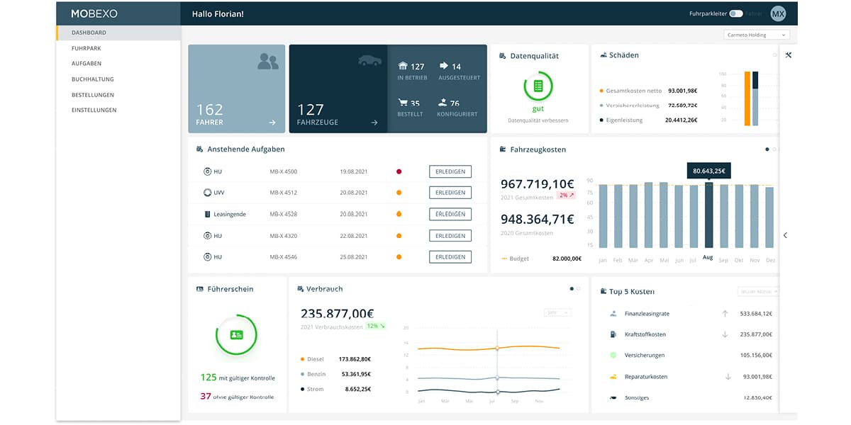The height and width of the screenshot is (425, 851).
Task: Click the car icon on Fahrzeuge card
Action: tap(369, 62)
